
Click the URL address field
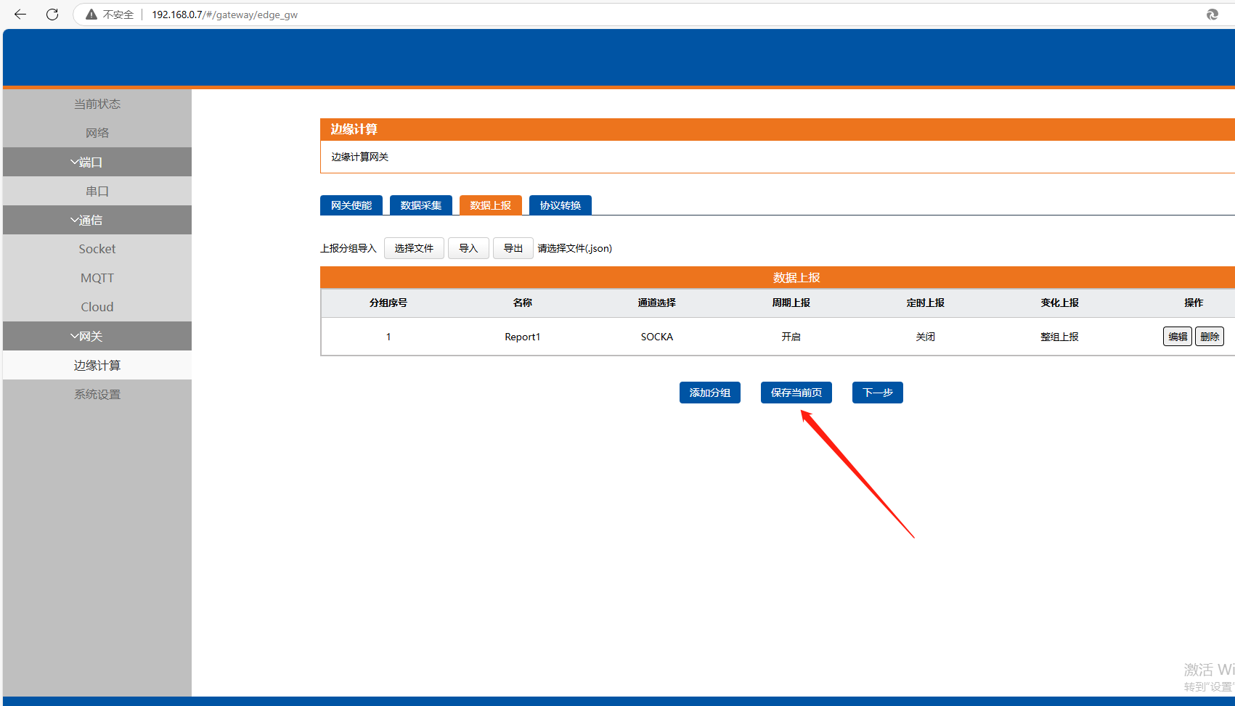pyautogui.click(x=581, y=15)
